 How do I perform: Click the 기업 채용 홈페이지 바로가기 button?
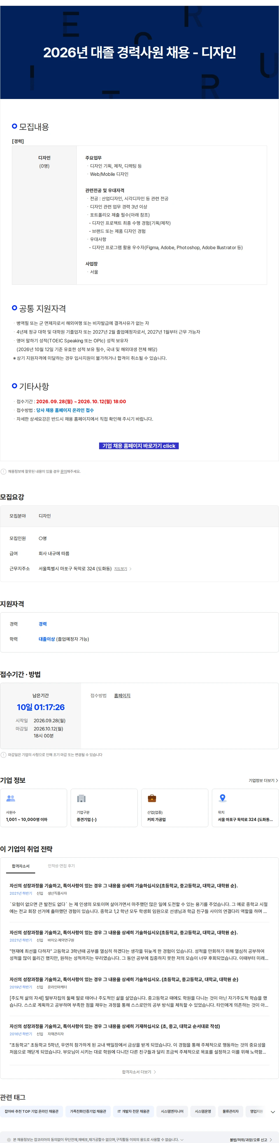[139, 445]
